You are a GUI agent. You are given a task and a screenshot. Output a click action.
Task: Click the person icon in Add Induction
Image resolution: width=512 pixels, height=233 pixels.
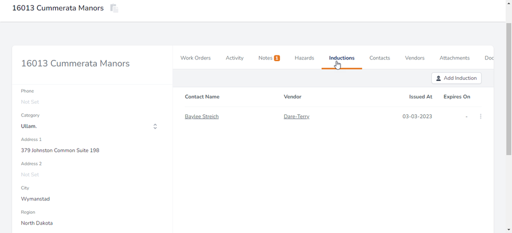pos(439,79)
